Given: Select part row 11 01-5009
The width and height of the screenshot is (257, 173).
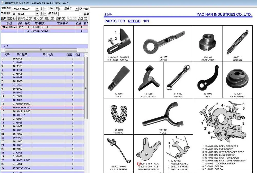Looking at the screenshot, I should click(42, 96).
